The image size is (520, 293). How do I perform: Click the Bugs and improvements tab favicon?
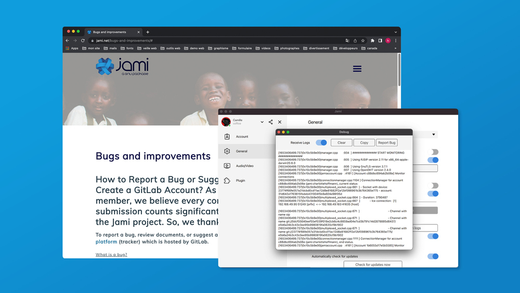(x=89, y=32)
